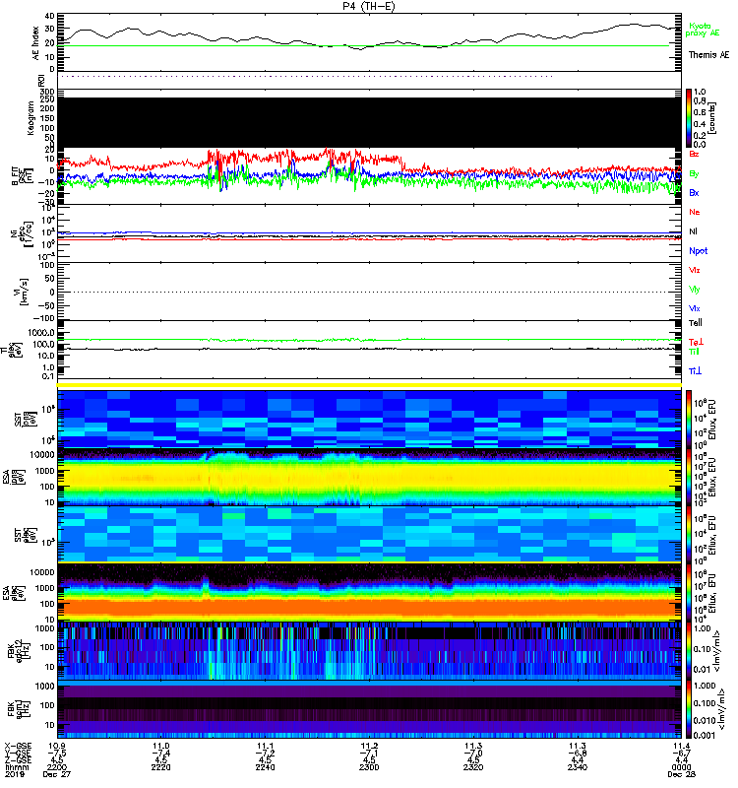Click the ESA electrons orange spectrogram panel
This screenshot has width=738, height=788.
tap(370, 592)
